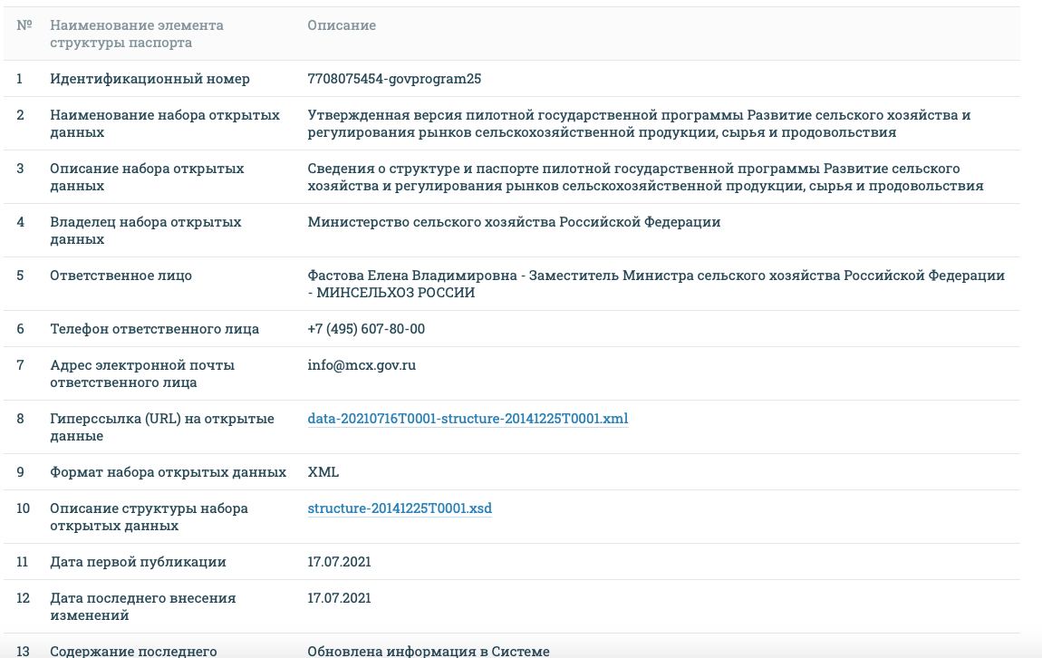Click the email address info@mcx.gov.ru

tap(362, 365)
